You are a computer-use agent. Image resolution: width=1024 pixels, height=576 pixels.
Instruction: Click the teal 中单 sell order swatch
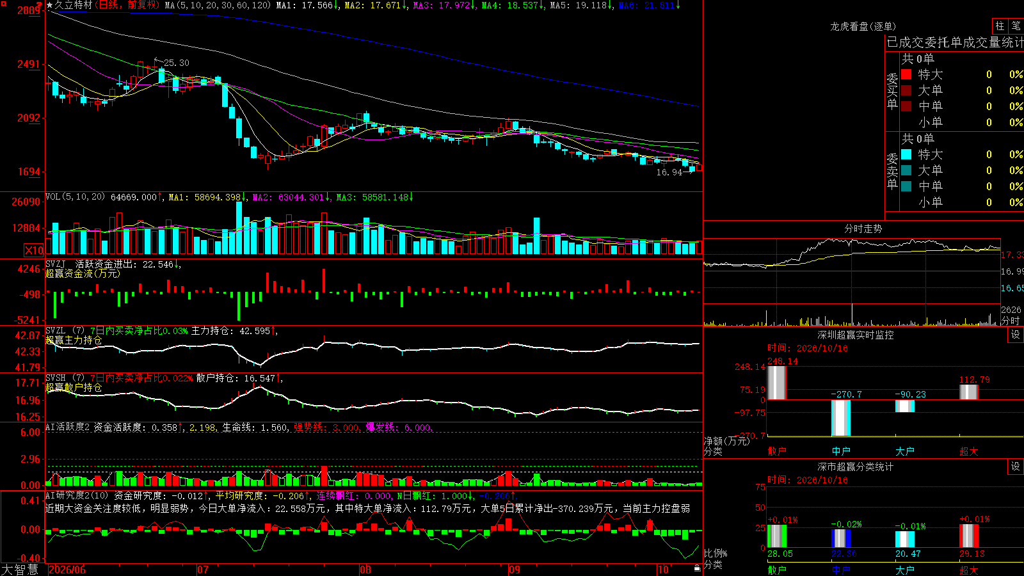point(906,186)
